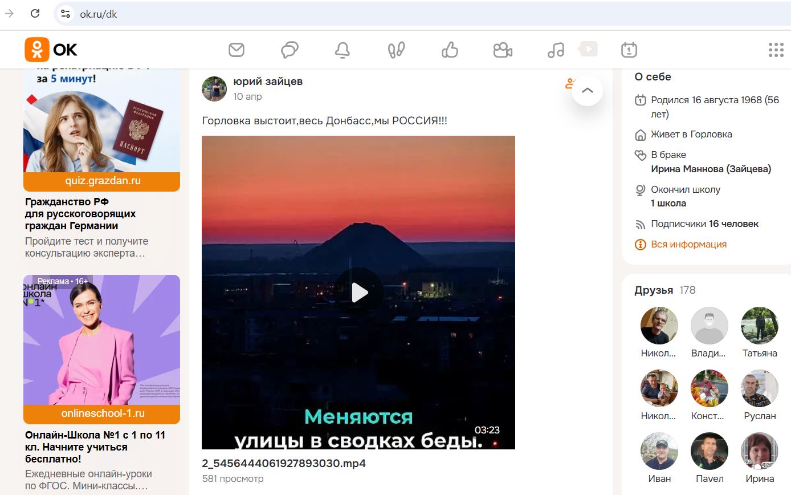Click the 581 просмотр view count
Screen dimensions: 791x495
pyautogui.click(x=233, y=478)
